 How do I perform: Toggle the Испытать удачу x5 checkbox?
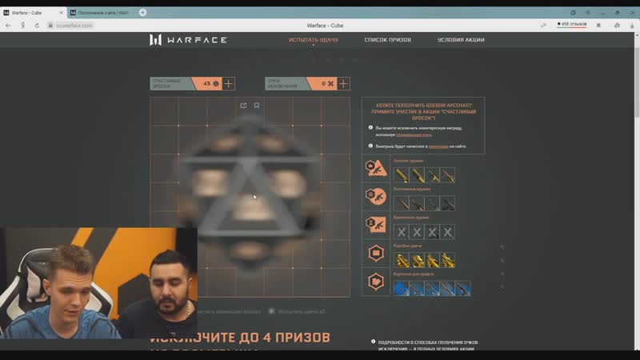271,311
